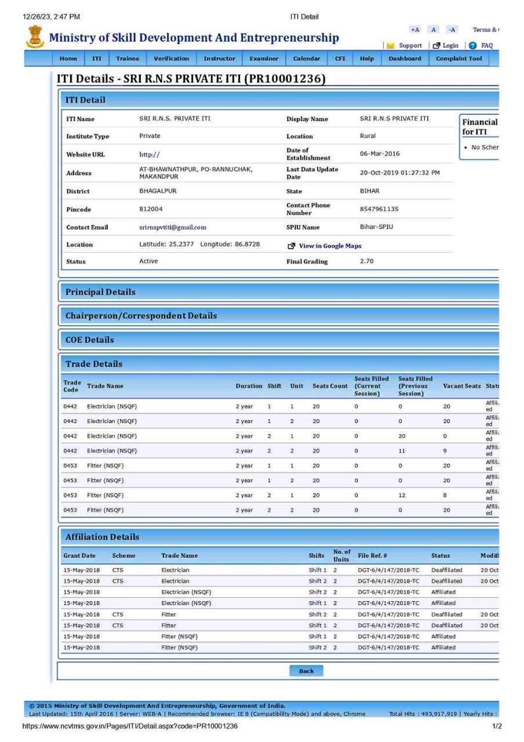The width and height of the screenshot is (524, 742).
Task: Open the Help menu
Action: pos(367,59)
